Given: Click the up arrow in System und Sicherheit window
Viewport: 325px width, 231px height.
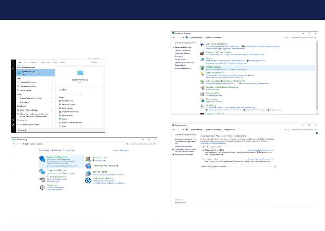Looking at the screenshot, I should tap(183, 38).
